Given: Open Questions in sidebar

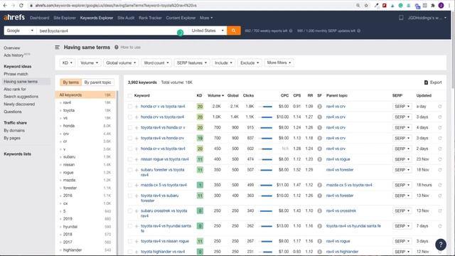Looking at the screenshot, I should coord(13,112).
